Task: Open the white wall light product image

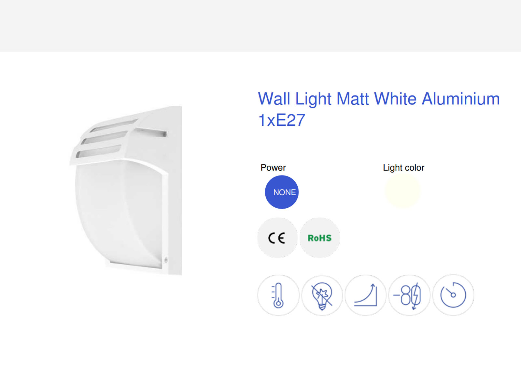Action: coord(126,191)
